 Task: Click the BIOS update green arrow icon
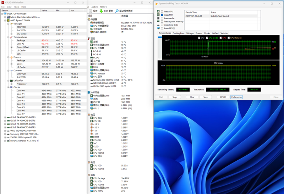(101, 11)
